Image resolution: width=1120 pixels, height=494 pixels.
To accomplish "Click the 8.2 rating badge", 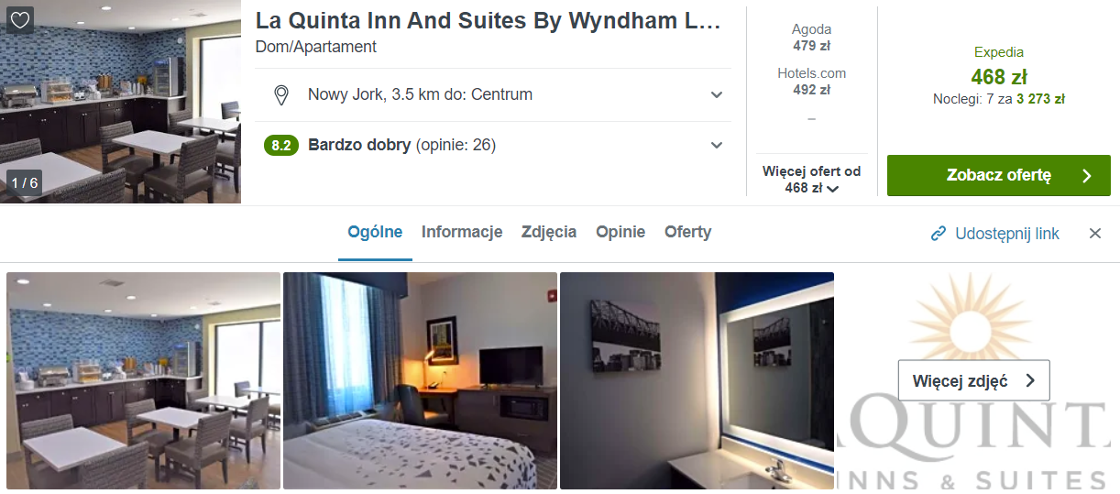I will pos(281,145).
